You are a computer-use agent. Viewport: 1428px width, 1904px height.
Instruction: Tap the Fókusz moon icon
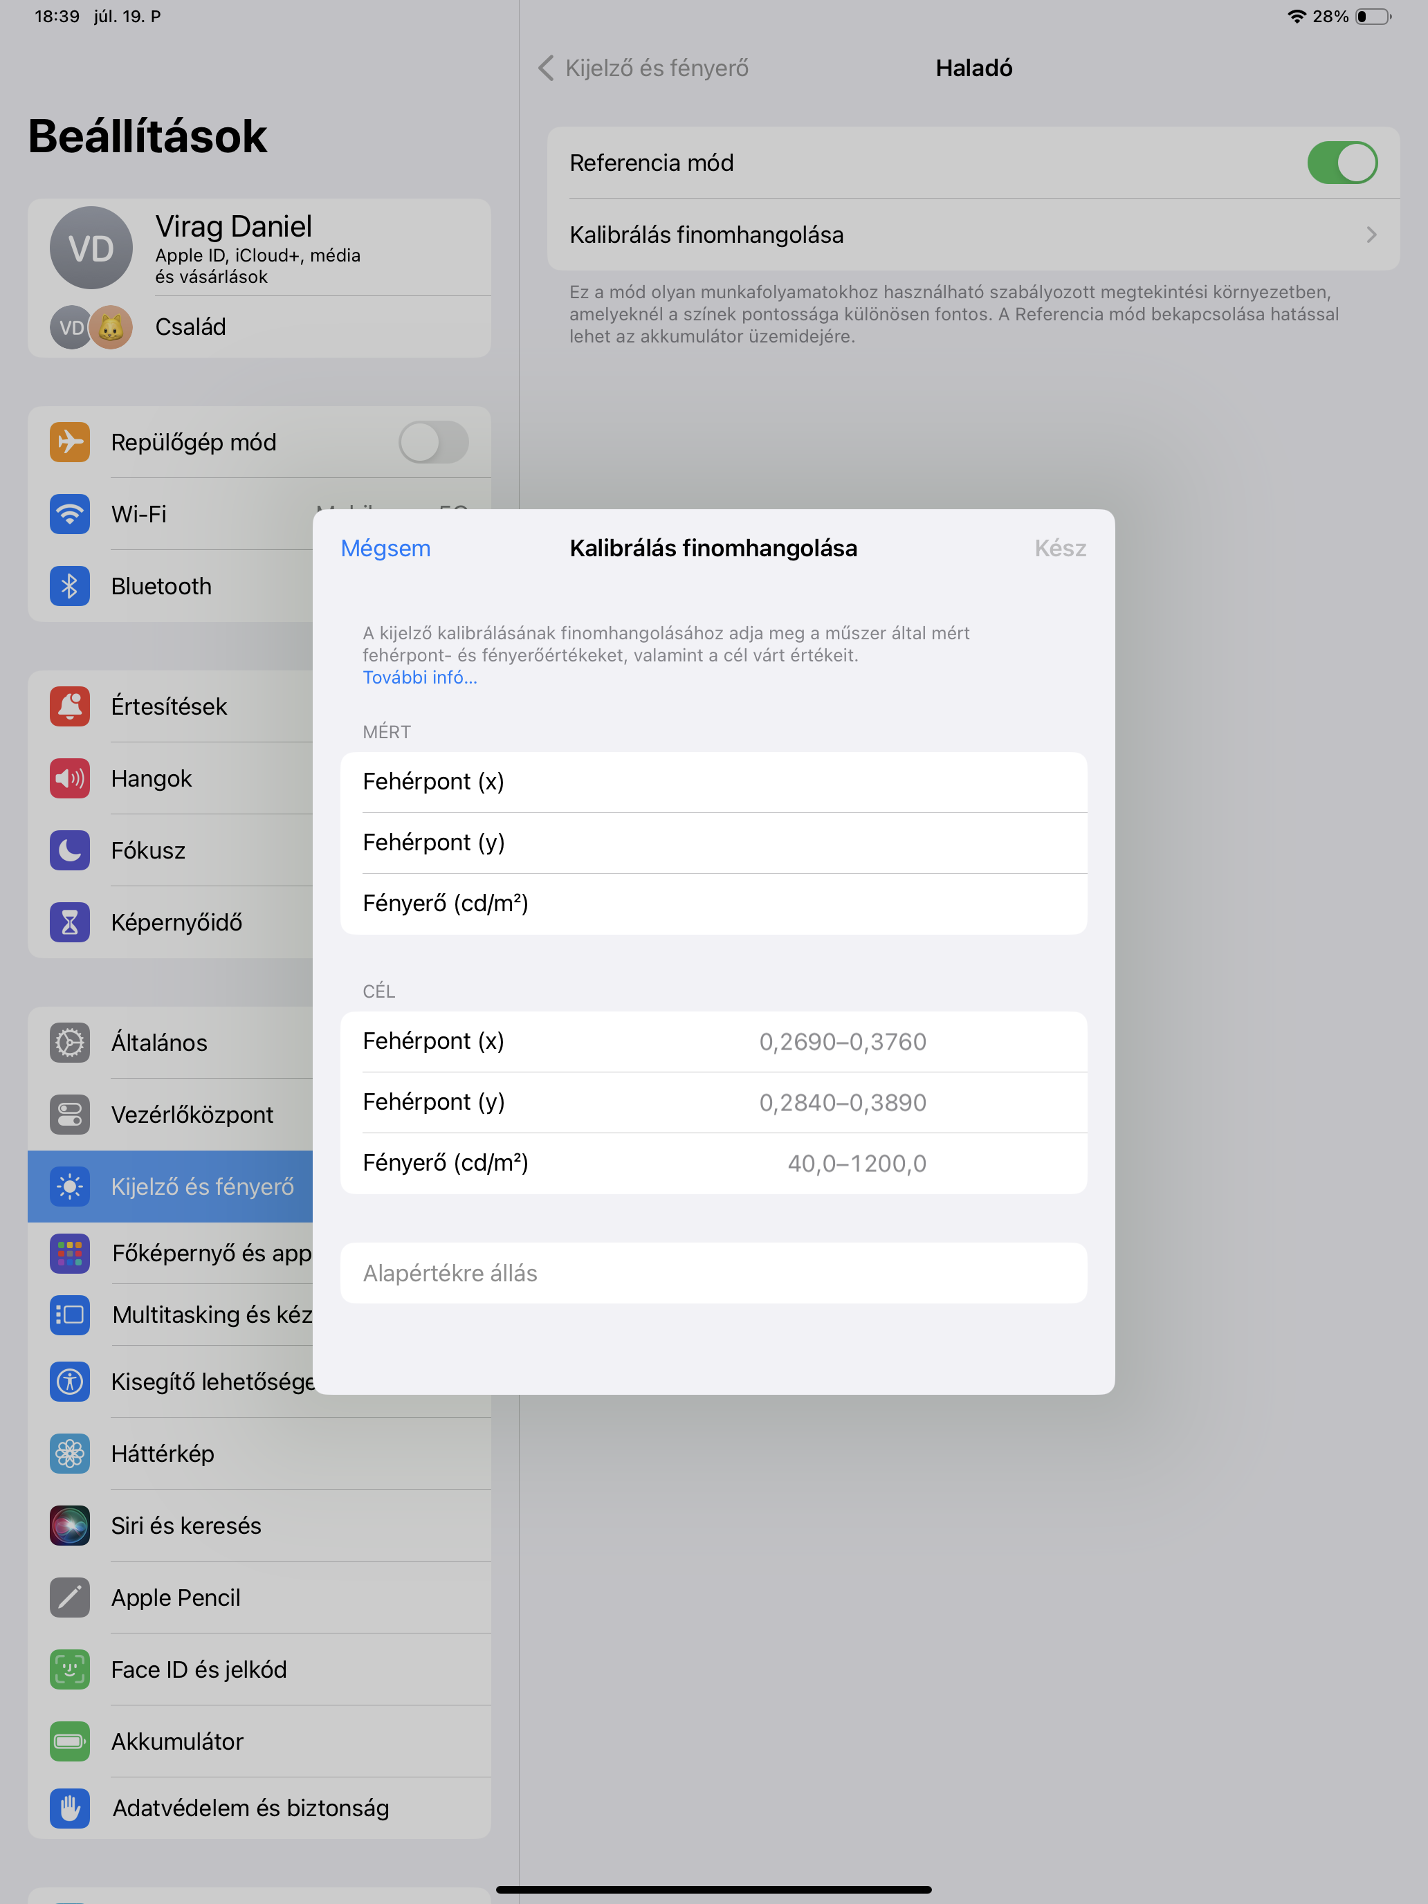tap(70, 850)
